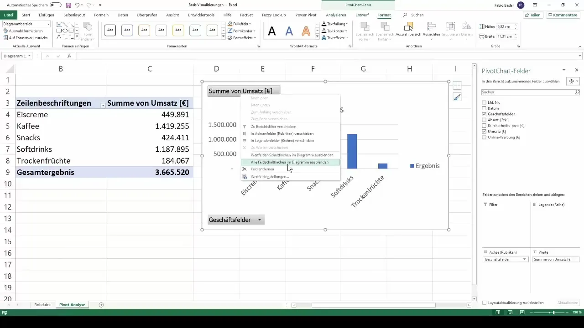The width and height of the screenshot is (584, 328).
Task: Click the Kommentare button
Action: [562, 15]
